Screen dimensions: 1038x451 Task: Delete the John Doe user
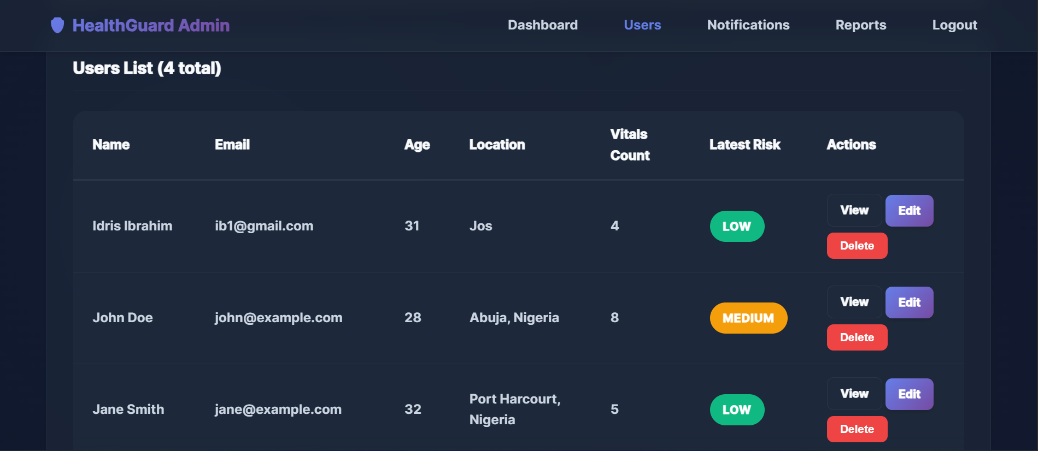point(857,337)
